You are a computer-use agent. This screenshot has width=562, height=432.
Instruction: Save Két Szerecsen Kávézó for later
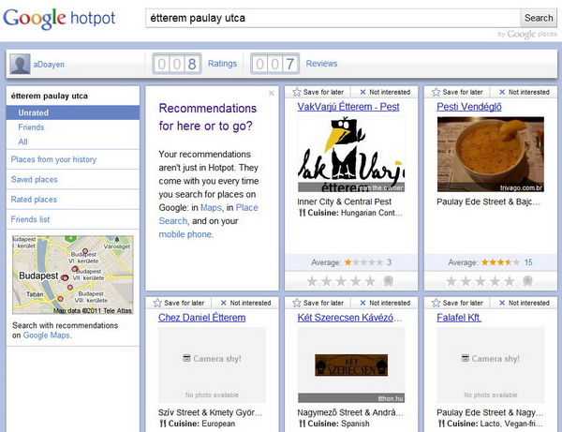pyautogui.click(x=318, y=303)
